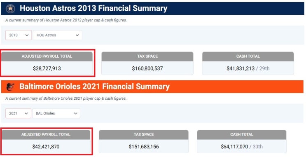306x157 pixels.
Task: Select Astros Adjusted Payroll Total header
Action: coord(47,56)
